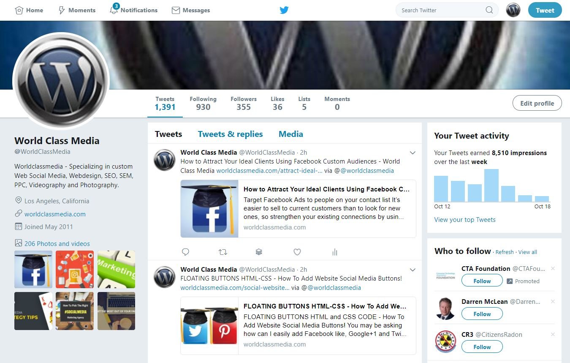The image size is (570, 363).
Task: Expand first tweet's options chevron
Action: tap(413, 153)
